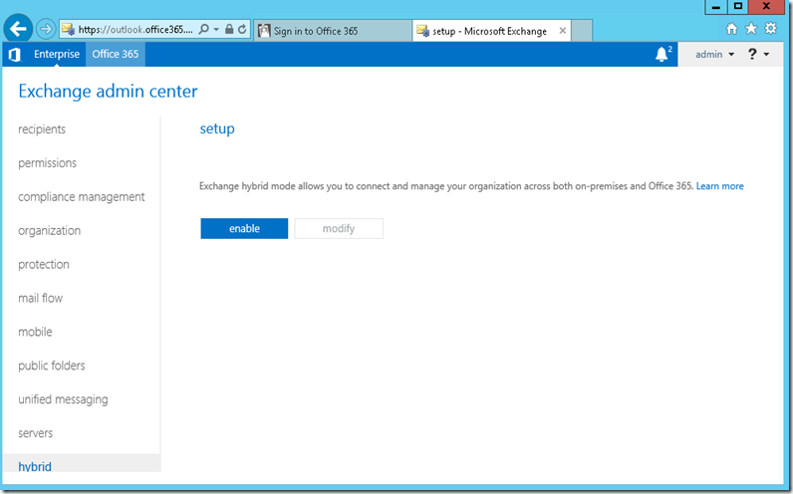Close the setup - Microsoft Exchange tab
The height and width of the screenshot is (494, 793).
click(563, 31)
